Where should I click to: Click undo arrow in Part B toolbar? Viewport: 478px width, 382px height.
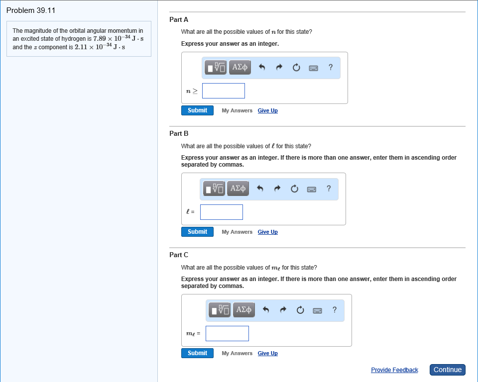pos(260,189)
